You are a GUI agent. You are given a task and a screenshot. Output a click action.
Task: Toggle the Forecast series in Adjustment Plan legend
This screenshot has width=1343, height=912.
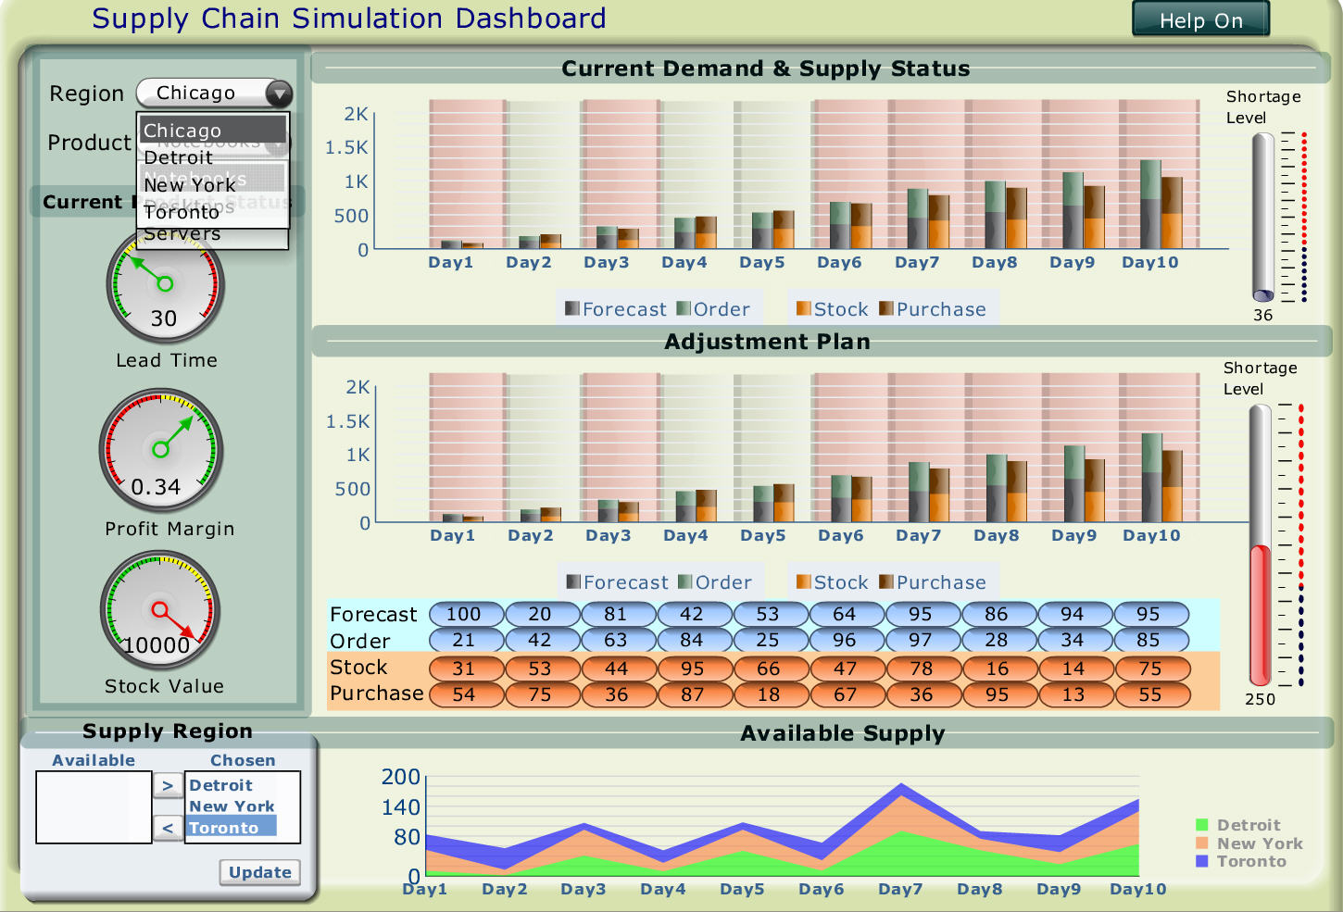(x=574, y=581)
